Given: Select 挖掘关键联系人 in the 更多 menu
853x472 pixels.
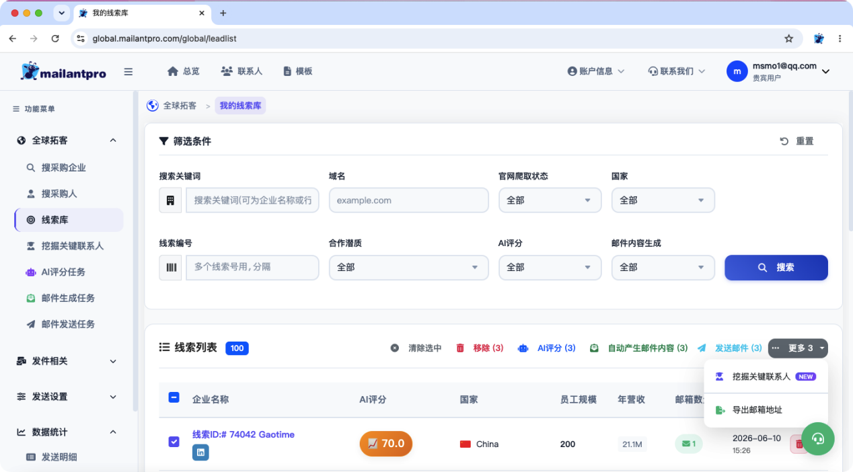Looking at the screenshot, I should pyautogui.click(x=766, y=377).
